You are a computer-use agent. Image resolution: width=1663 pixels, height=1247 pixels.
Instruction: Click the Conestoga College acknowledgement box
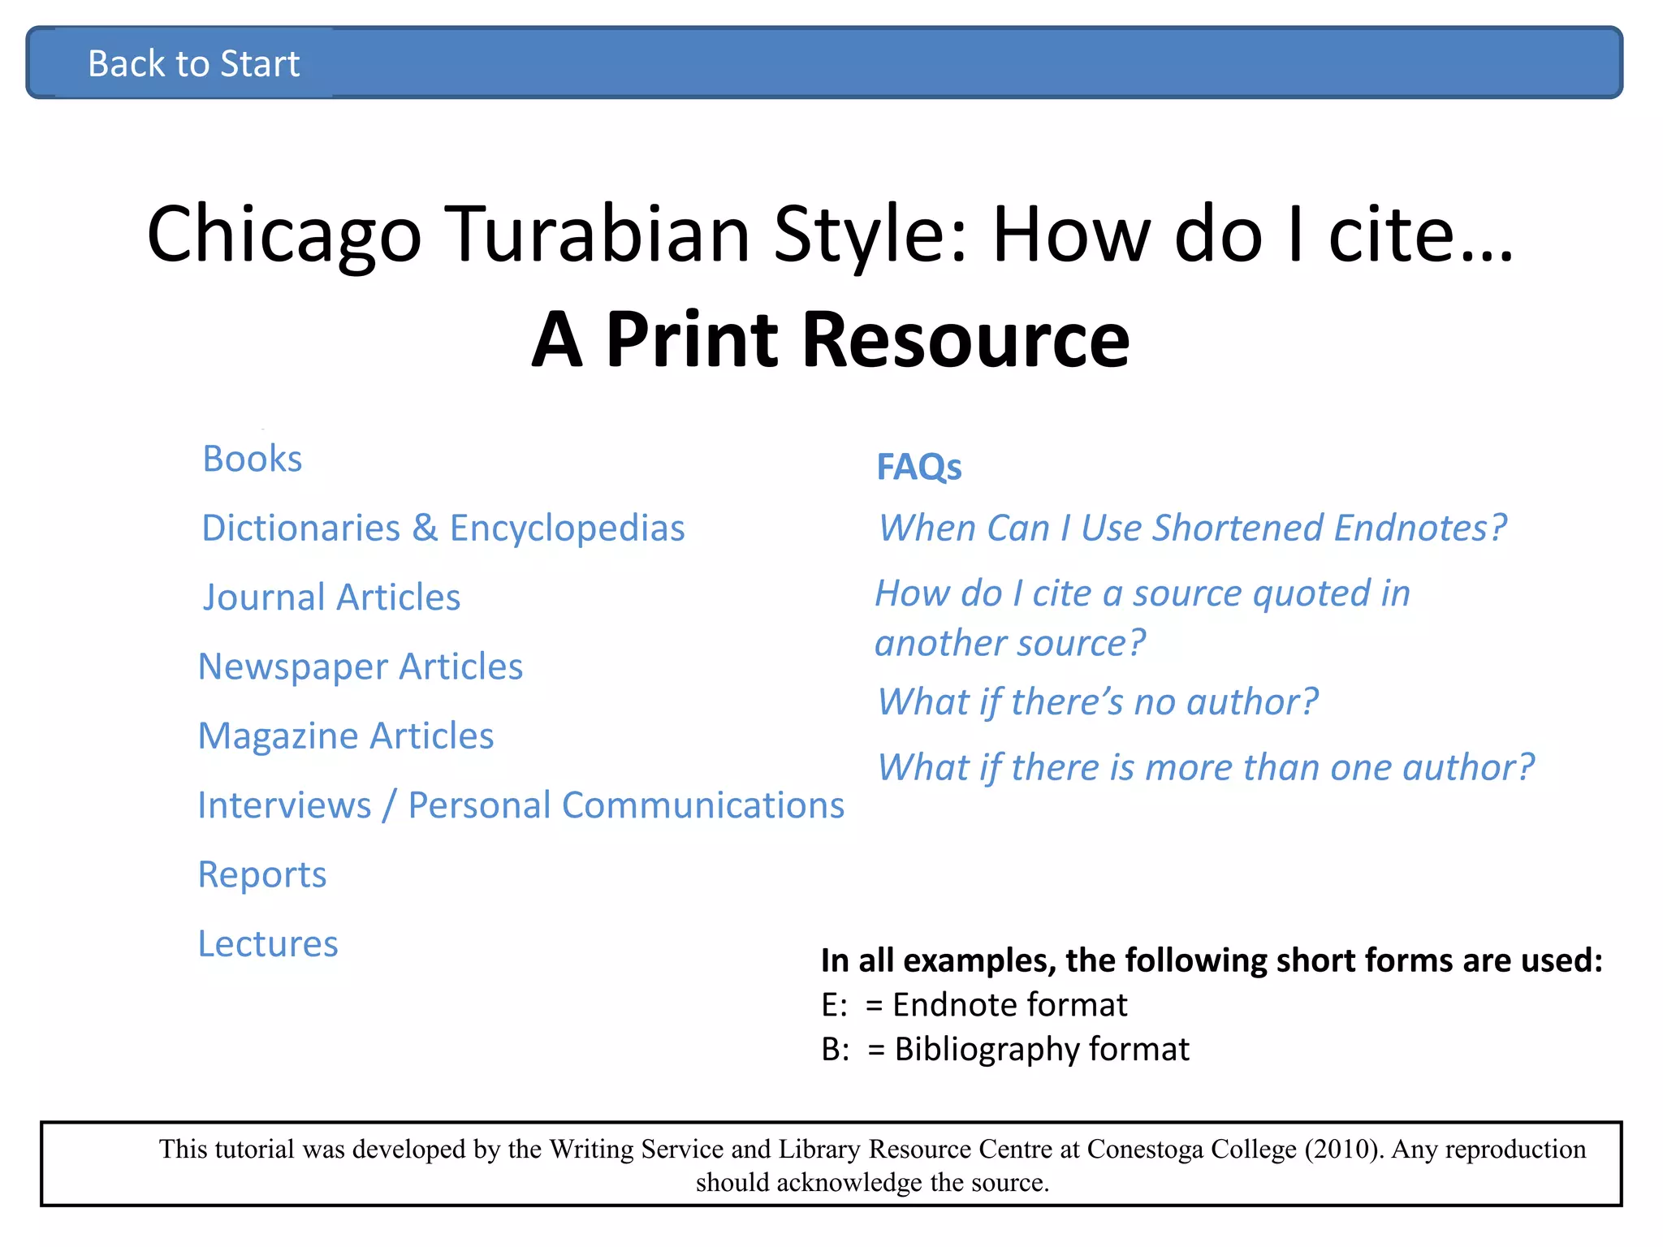coord(831,1164)
